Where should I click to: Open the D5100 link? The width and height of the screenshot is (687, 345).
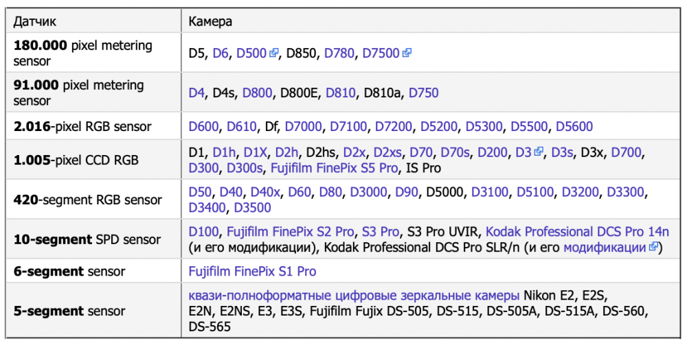coord(535,192)
